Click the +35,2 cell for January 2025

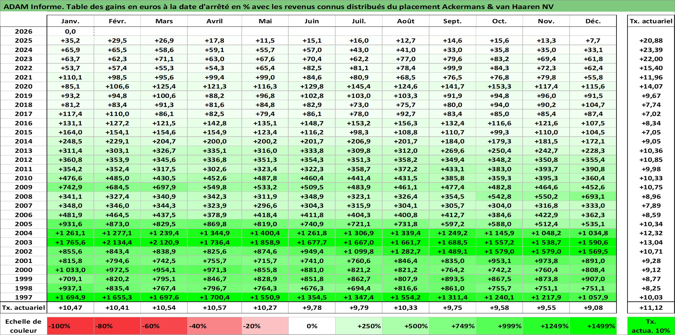click(x=70, y=40)
